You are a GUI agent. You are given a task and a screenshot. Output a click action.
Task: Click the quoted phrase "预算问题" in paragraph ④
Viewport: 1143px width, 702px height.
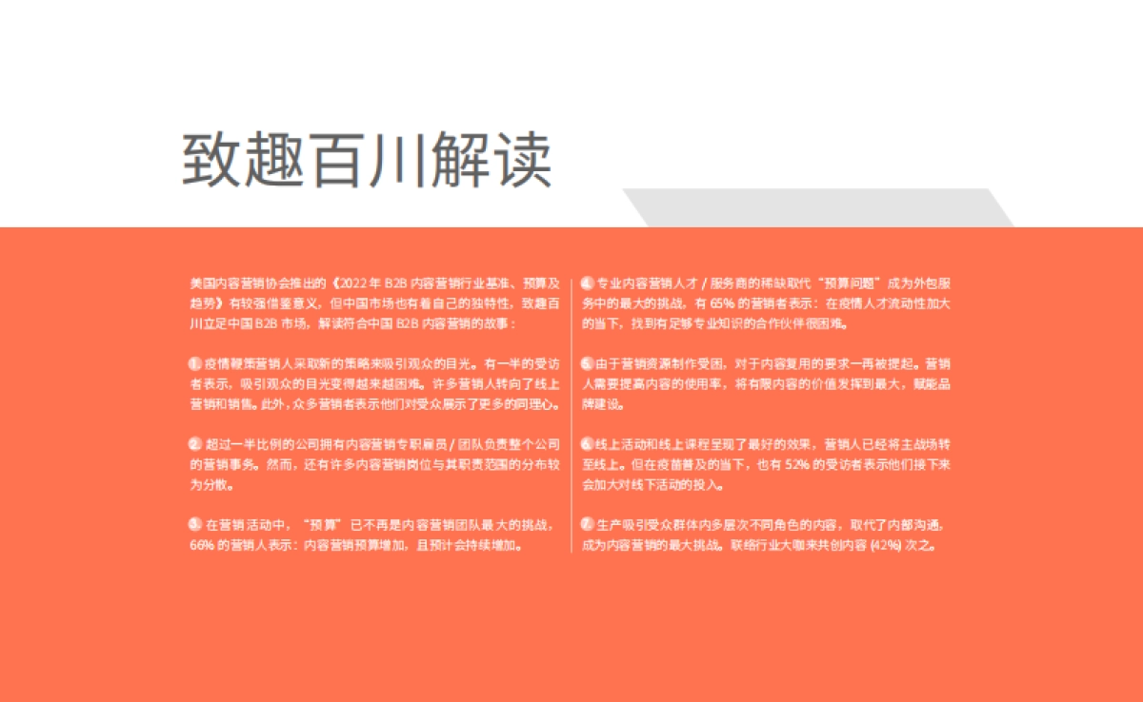click(851, 283)
